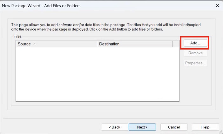Screen dimensions: 223x134
Task: Click the blank header right of Destination
Action: coord(176,44)
